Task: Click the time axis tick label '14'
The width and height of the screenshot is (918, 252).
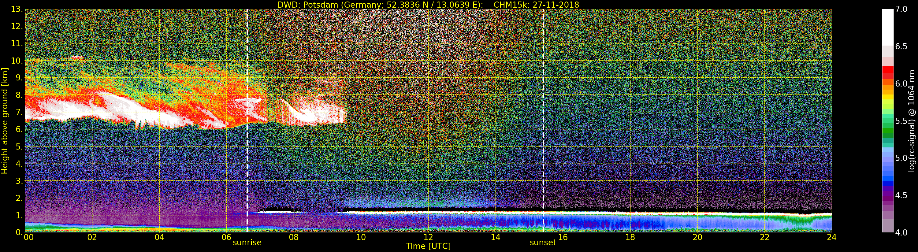Action: [x=495, y=237]
